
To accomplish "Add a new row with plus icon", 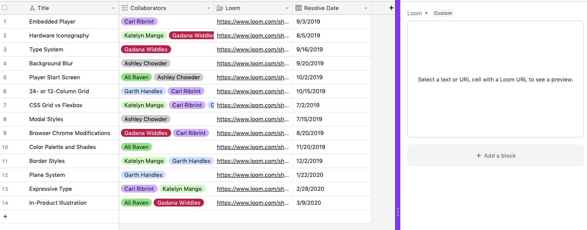I will tap(5, 216).
